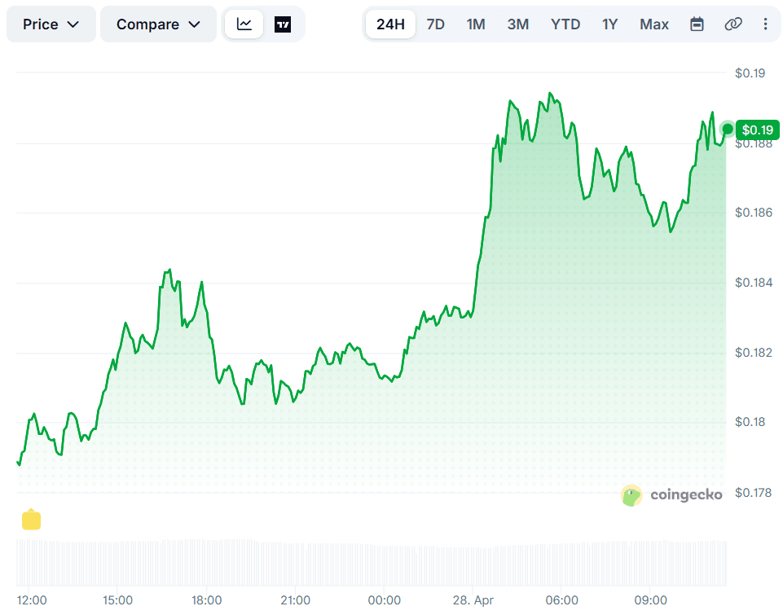
Task: Select the 24H time range
Action: click(390, 24)
